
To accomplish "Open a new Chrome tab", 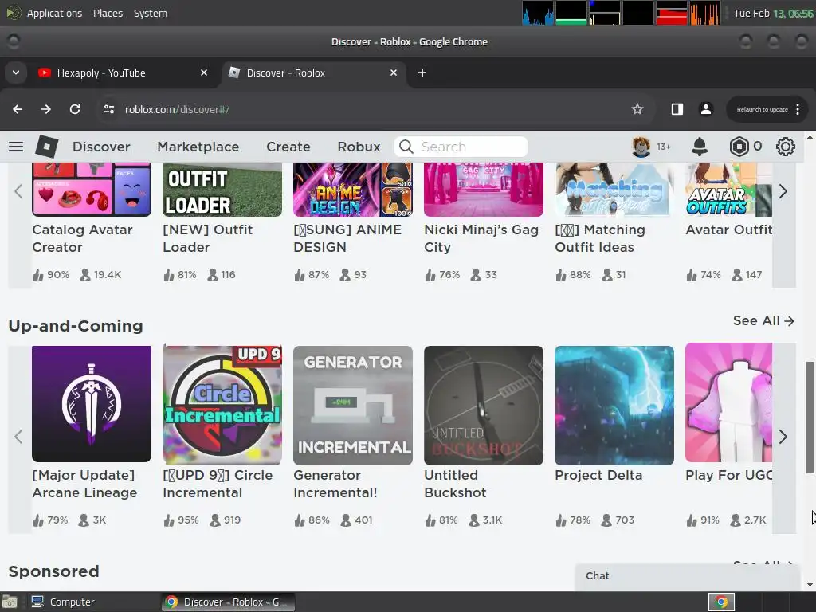I will point(422,73).
